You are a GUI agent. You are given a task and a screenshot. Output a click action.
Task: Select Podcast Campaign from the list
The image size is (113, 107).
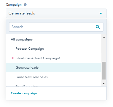54,48
